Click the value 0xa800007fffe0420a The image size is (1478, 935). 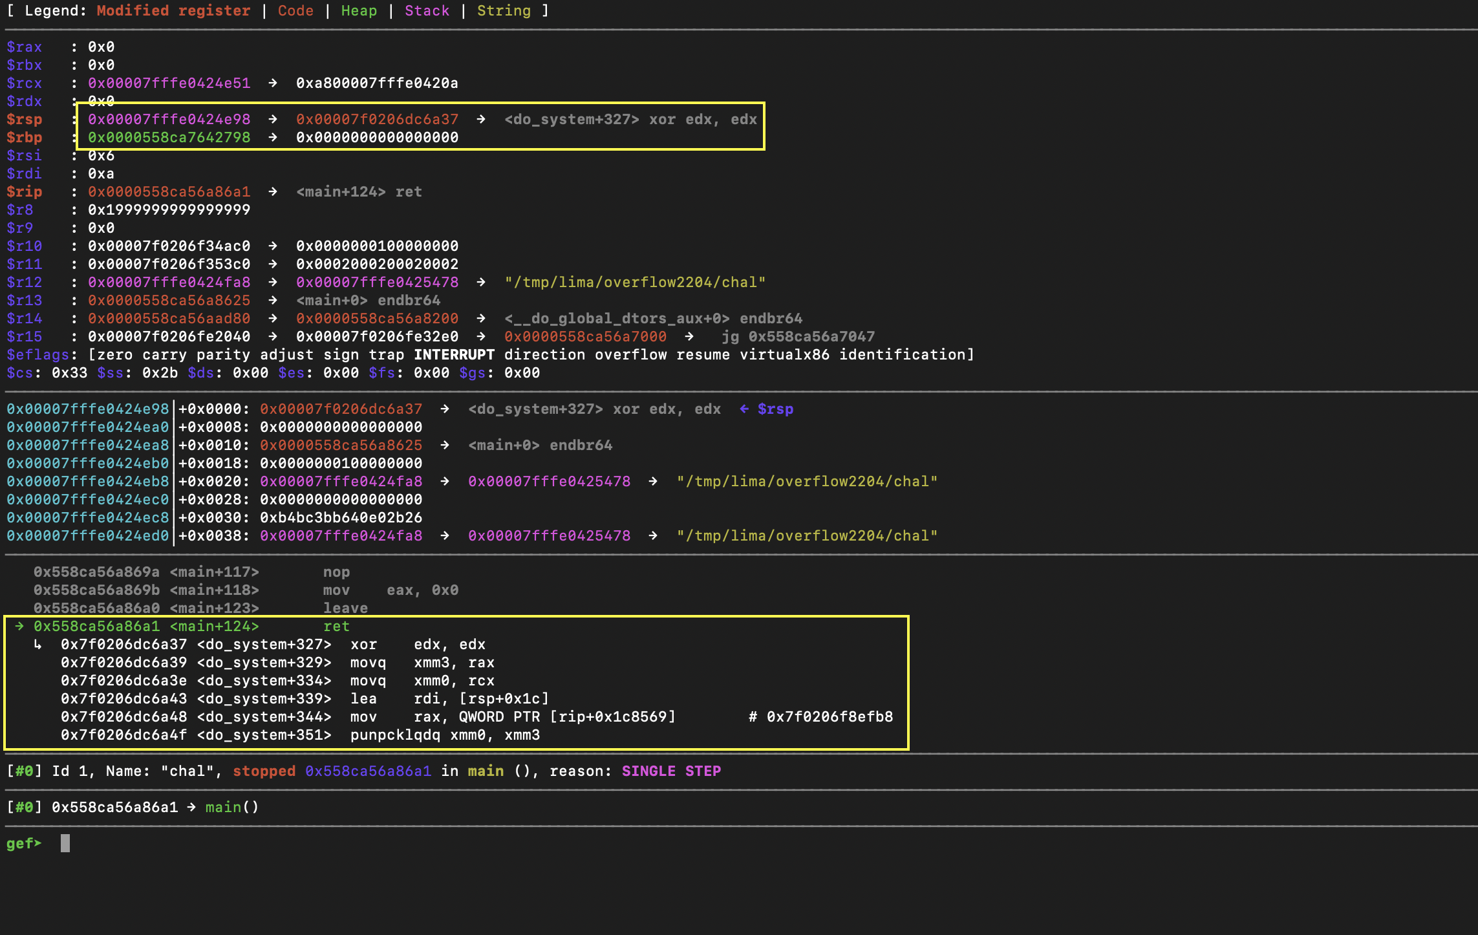click(377, 83)
